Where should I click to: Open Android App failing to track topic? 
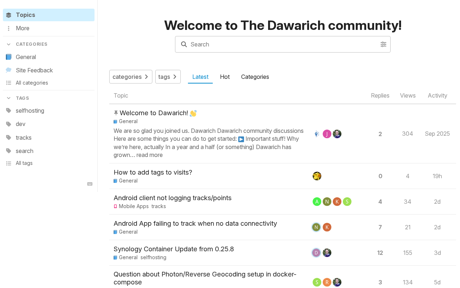195,224
